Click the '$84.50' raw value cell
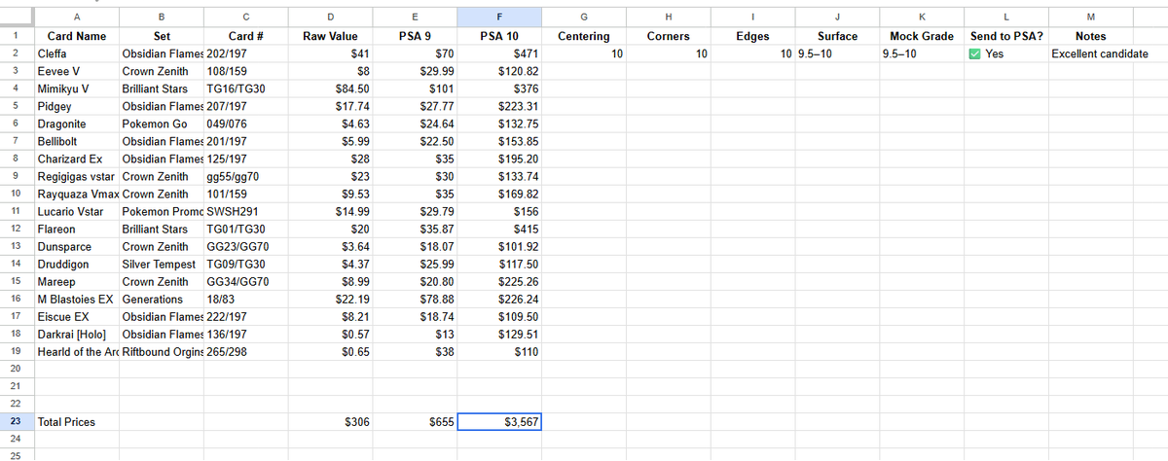This screenshot has width=1168, height=461. pyautogui.click(x=331, y=89)
